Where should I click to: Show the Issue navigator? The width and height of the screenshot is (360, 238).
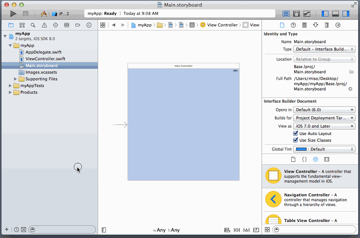click(44, 25)
